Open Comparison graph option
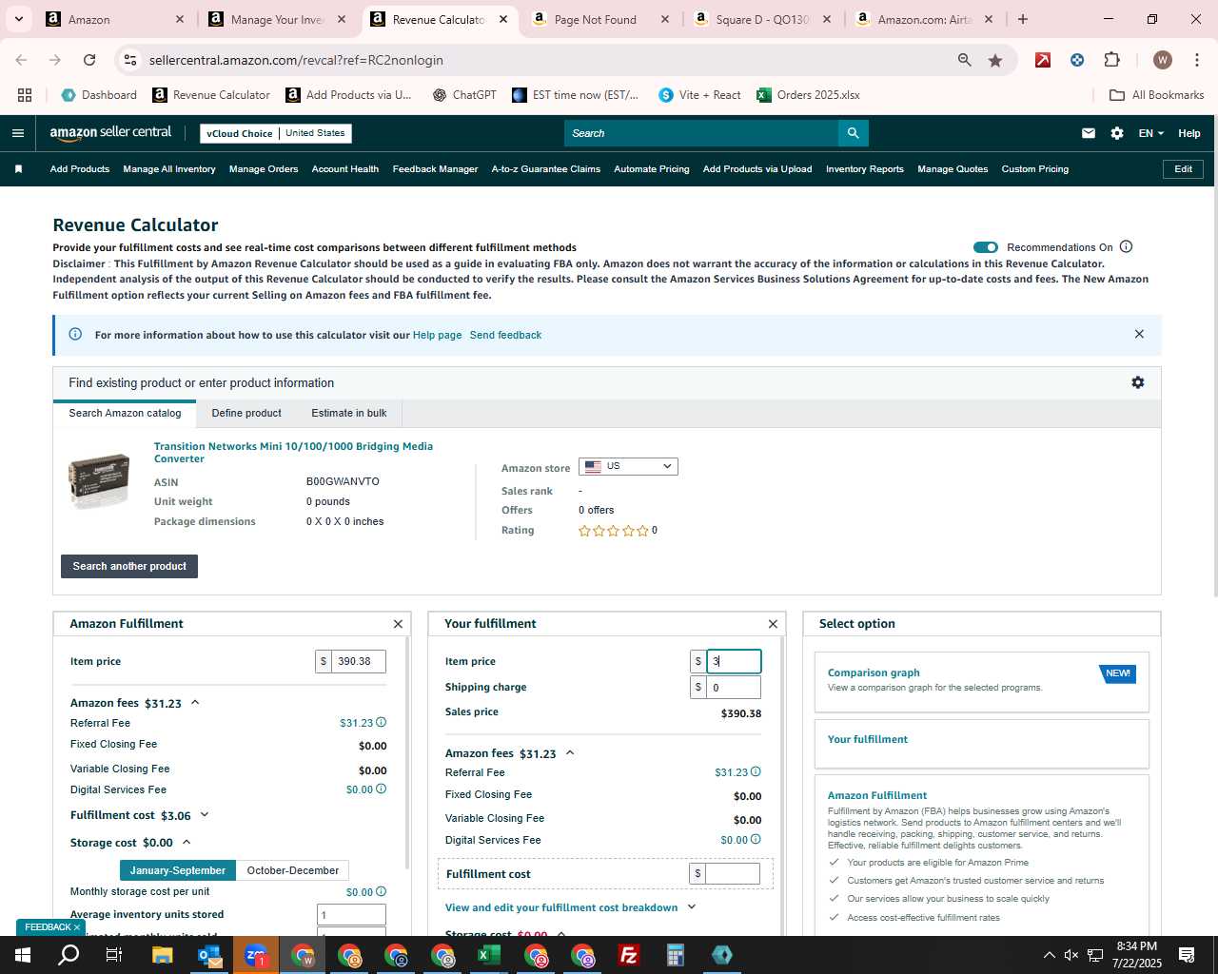This screenshot has height=974, width=1218. [981, 681]
